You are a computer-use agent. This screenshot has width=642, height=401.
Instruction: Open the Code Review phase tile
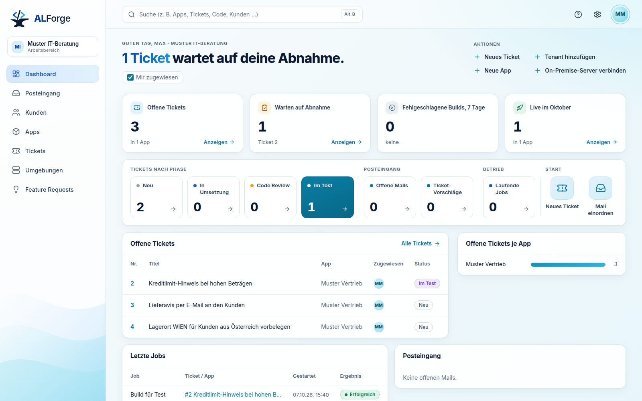270,197
